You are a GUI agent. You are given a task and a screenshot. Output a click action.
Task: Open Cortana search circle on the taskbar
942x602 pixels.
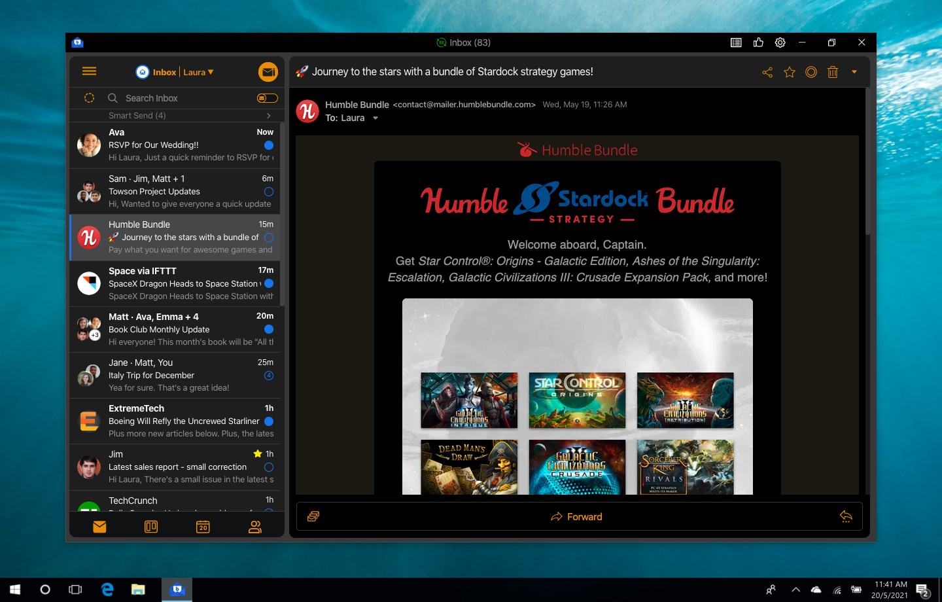[45, 590]
